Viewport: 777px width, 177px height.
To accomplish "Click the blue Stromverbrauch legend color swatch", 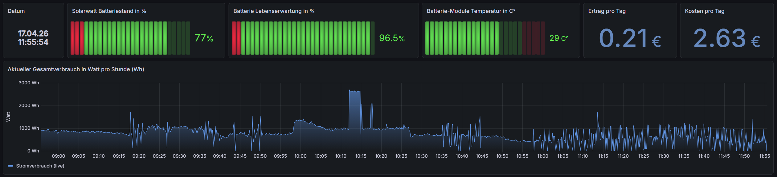I will (10, 166).
